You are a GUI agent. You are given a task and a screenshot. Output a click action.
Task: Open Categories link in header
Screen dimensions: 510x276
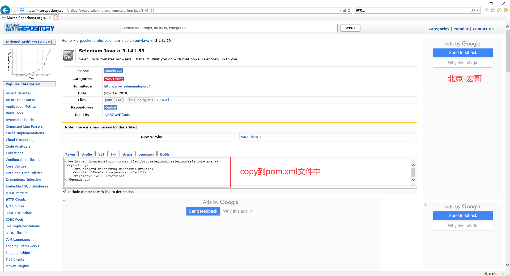[x=439, y=29]
